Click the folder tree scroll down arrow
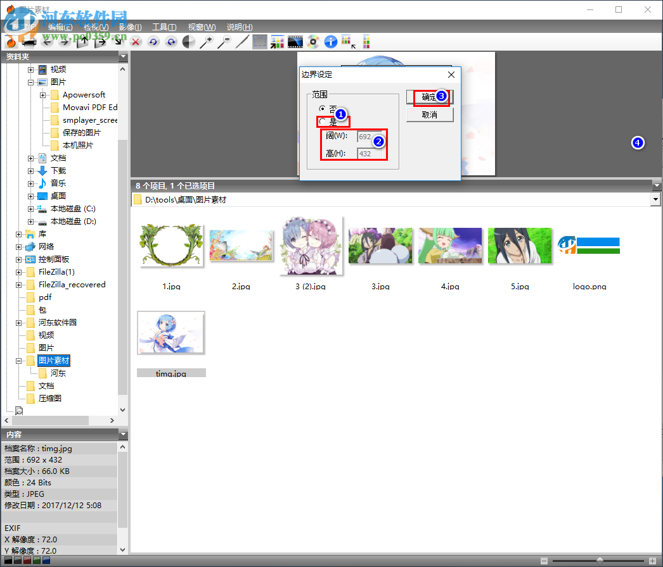Viewport: 663px width, 567px height. [x=122, y=409]
